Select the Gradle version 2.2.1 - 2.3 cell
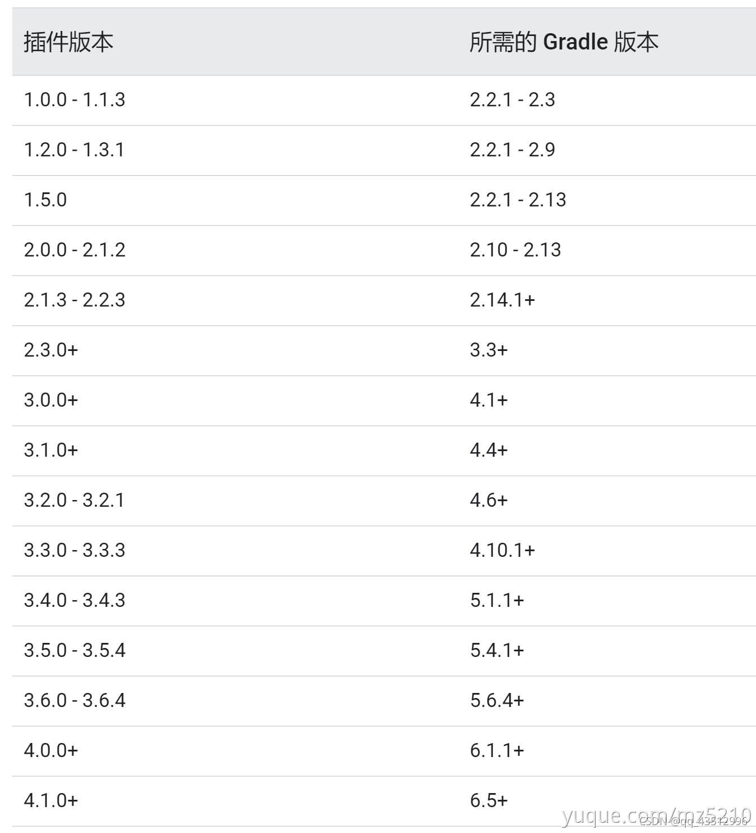The image size is (756, 833). click(x=512, y=100)
